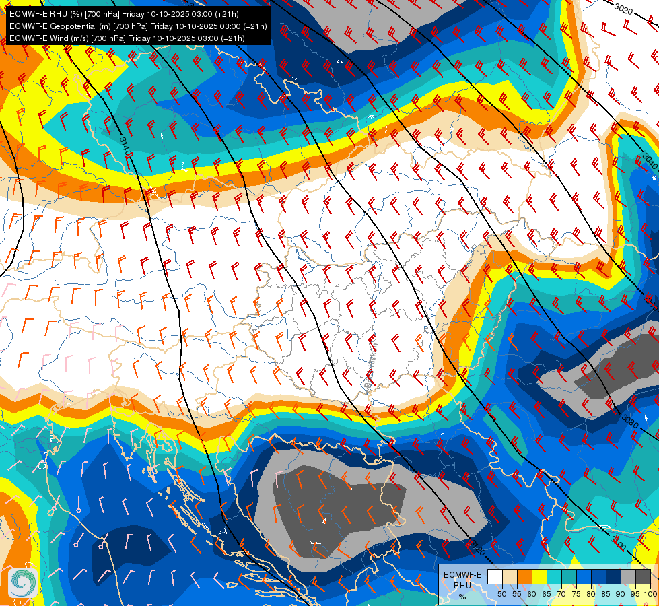Click the legend value '85'
The width and height of the screenshot is (659, 606).
point(606,594)
